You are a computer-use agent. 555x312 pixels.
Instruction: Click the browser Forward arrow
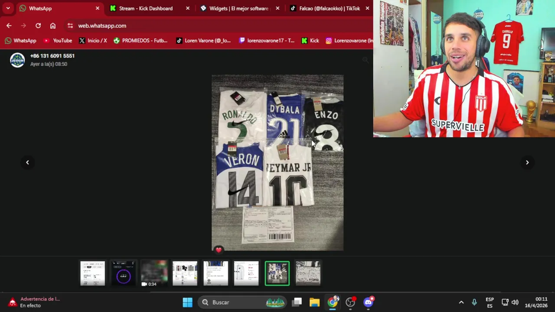pyautogui.click(x=23, y=26)
